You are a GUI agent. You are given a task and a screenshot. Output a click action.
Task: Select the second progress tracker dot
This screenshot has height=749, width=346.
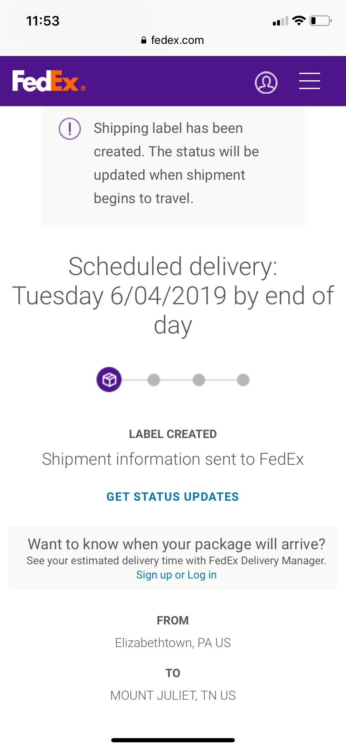pos(154,380)
